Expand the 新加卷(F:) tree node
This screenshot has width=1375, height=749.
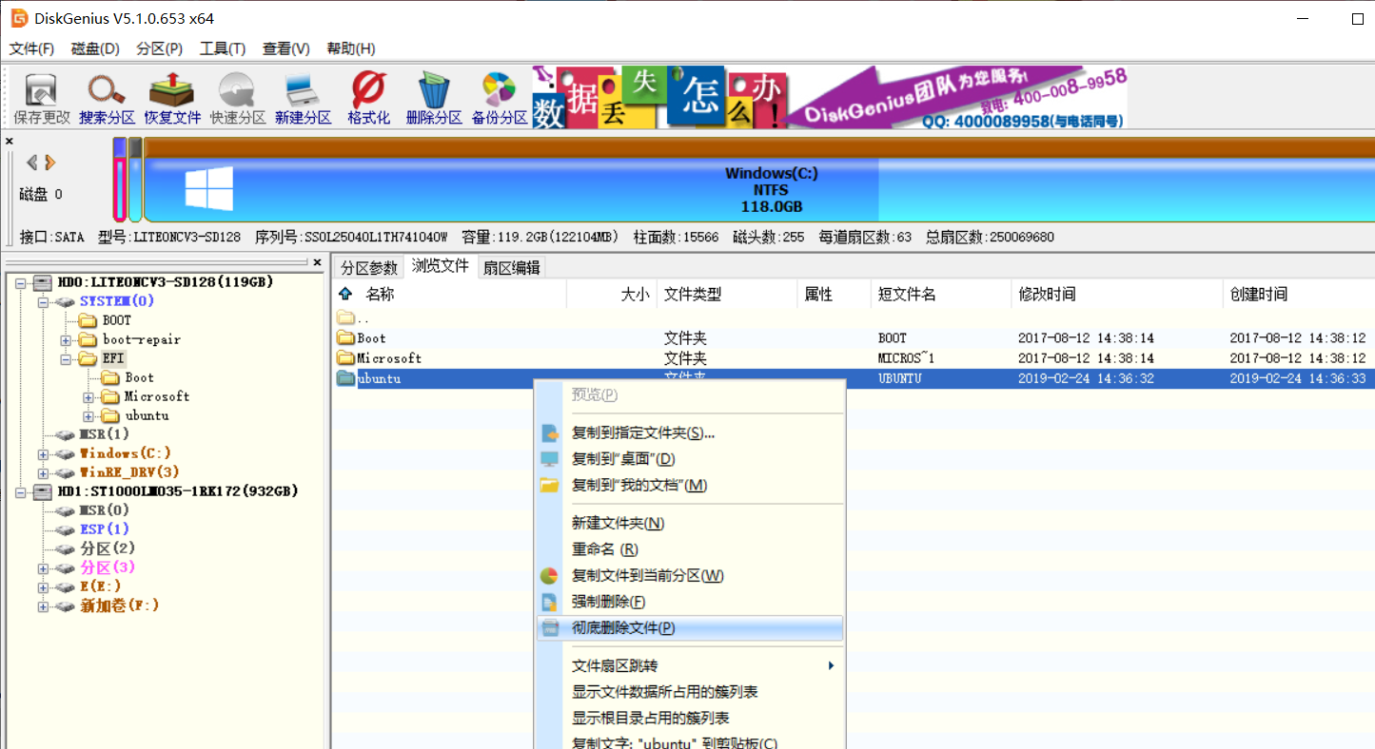tap(42, 605)
